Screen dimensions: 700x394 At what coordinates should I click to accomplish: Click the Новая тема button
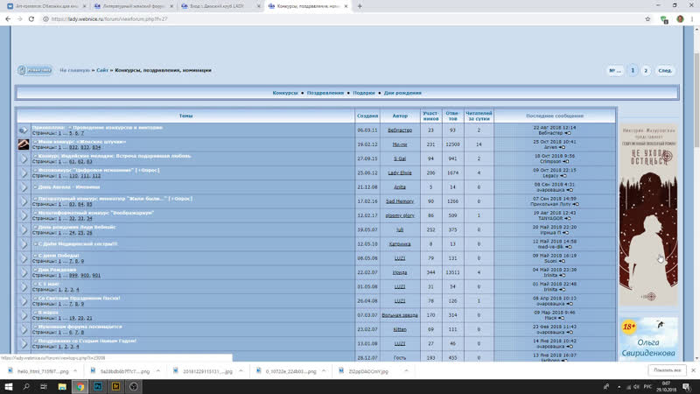pyautogui.click(x=35, y=70)
